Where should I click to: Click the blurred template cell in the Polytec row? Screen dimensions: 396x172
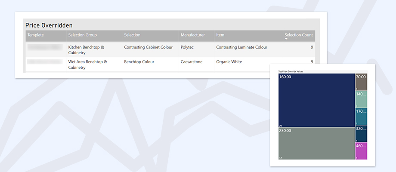(x=45, y=47)
